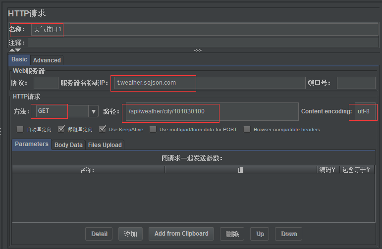The height and width of the screenshot is (249, 382).
Task: Click the split pane divider grip
Action: [x=198, y=50]
